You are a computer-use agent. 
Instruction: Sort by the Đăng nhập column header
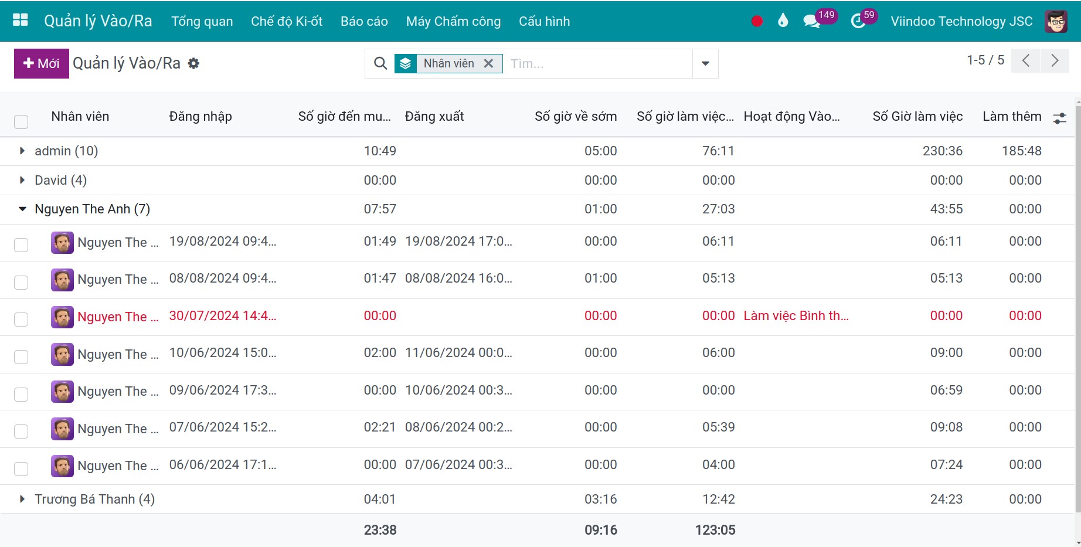coord(200,116)
